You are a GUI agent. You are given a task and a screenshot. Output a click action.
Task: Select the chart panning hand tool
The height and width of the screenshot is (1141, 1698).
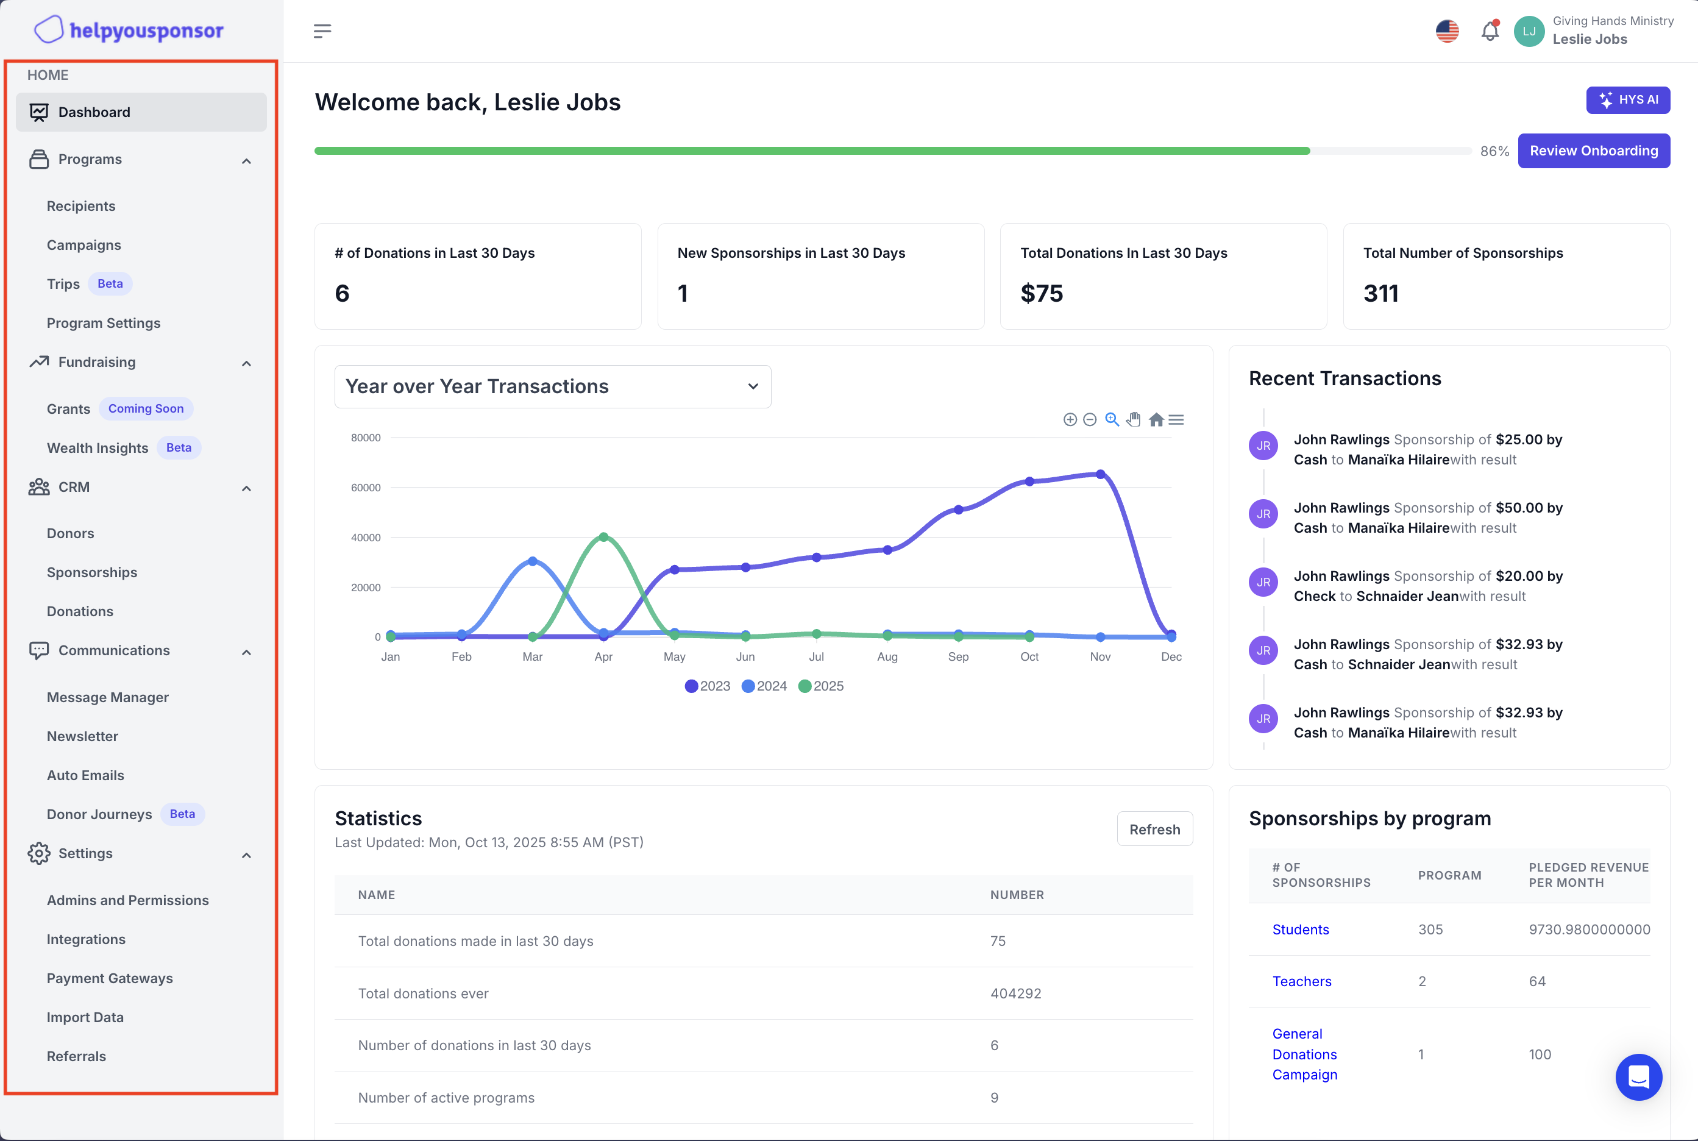1134,420
